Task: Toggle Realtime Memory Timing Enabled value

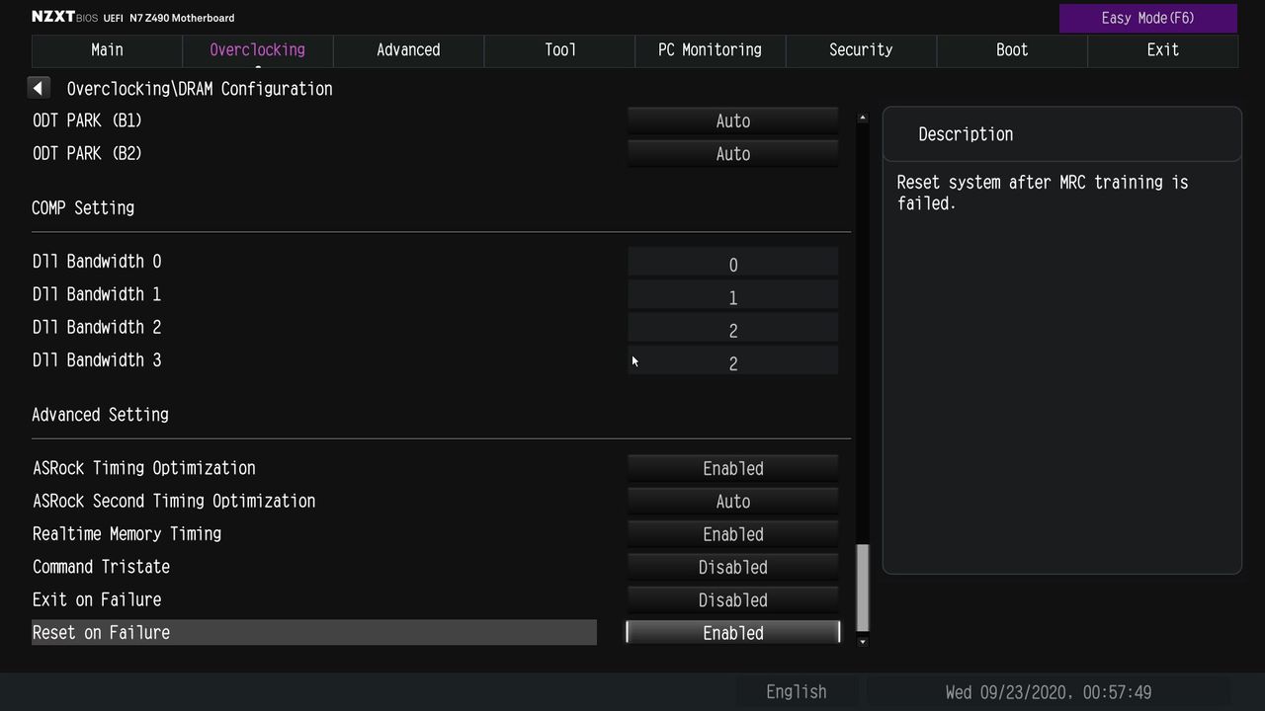Action: pyautogui.click(x=733, y=533)
